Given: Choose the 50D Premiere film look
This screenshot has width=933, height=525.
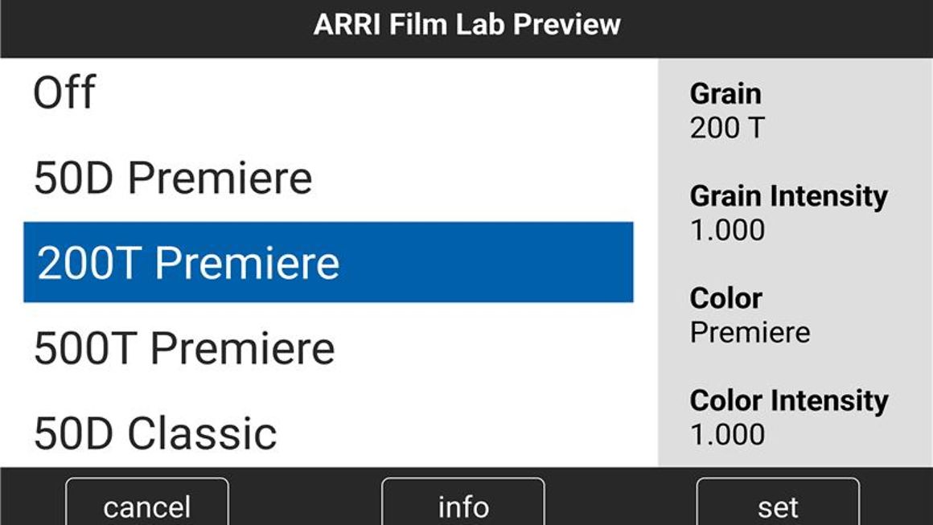Looking at the screenshot, I should coord(173,178).
